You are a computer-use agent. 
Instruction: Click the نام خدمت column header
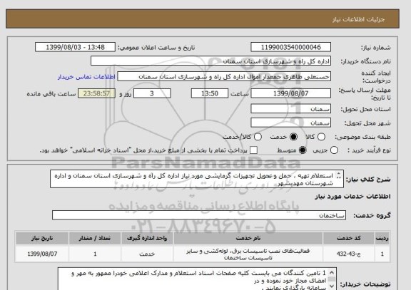[x=248, y=238]
